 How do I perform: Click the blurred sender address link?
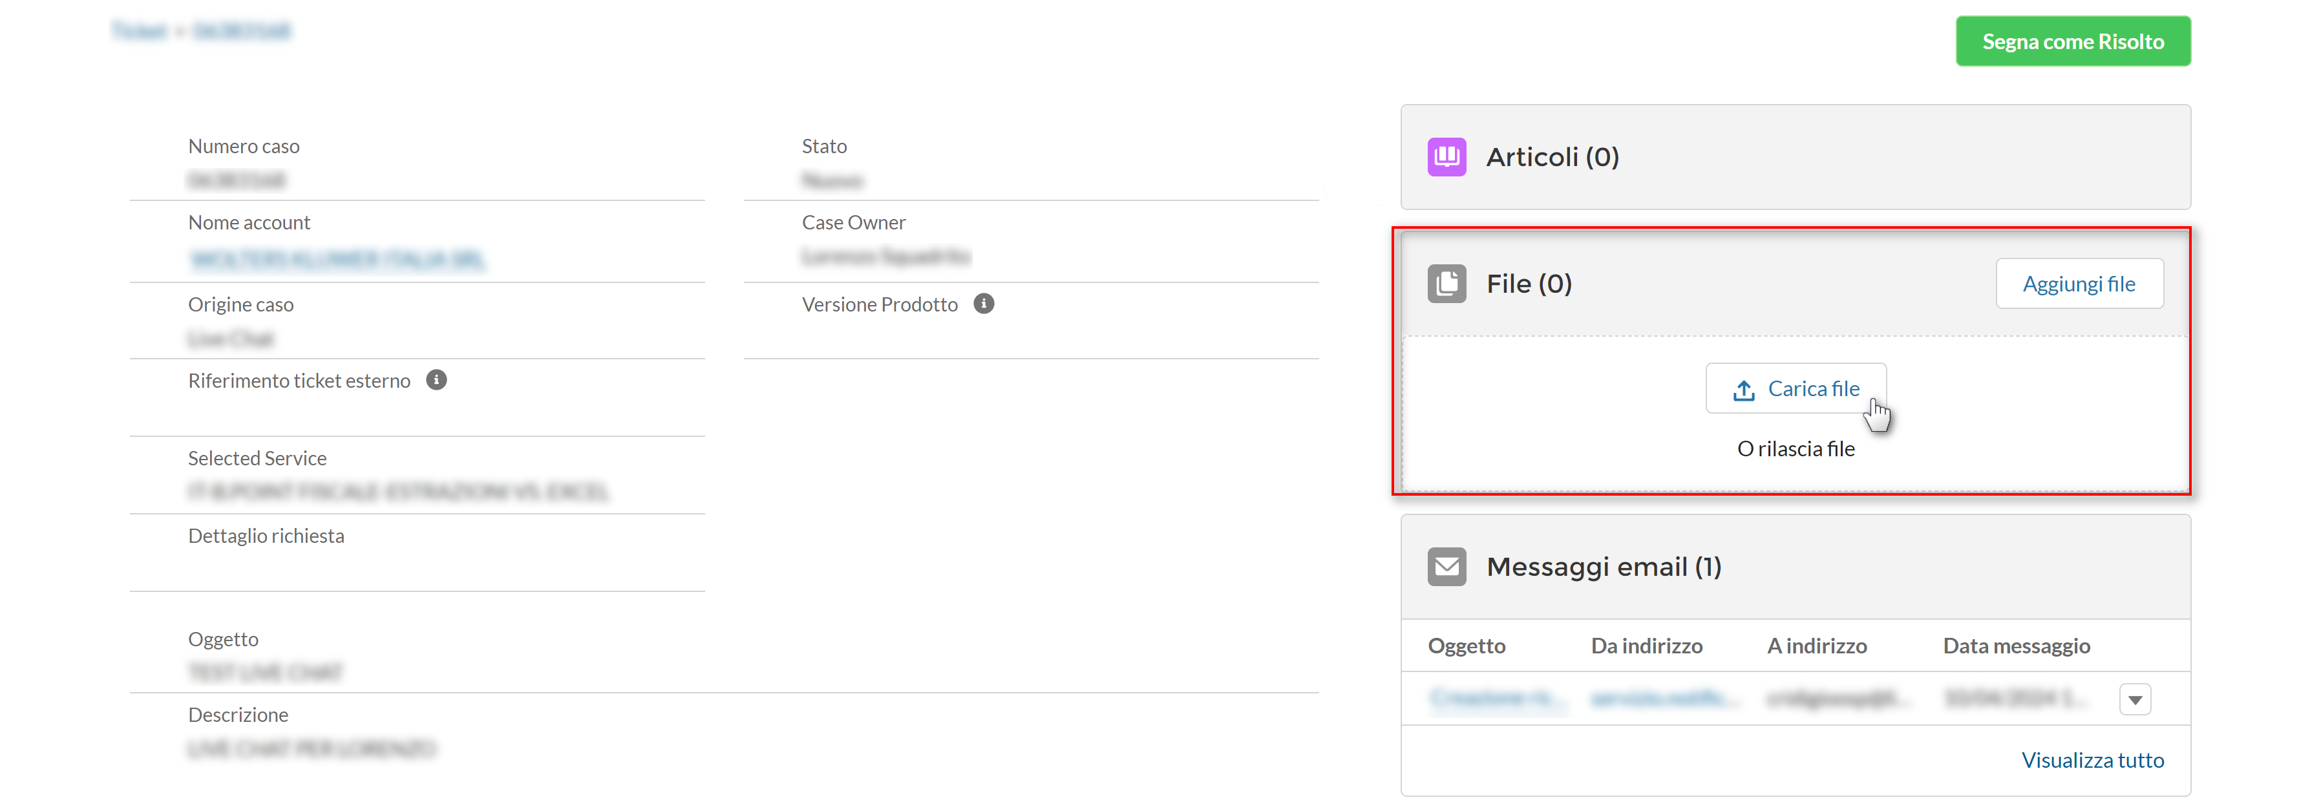click(x=1665, y=699)
